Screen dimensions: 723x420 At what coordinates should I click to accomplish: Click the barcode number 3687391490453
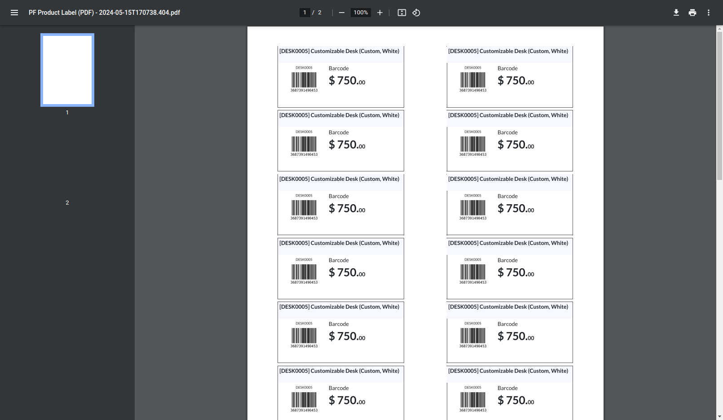click(x=304, y=89)
